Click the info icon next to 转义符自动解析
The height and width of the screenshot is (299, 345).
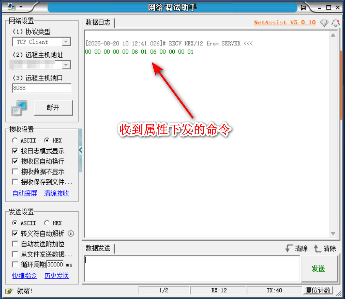coord(71,233)
